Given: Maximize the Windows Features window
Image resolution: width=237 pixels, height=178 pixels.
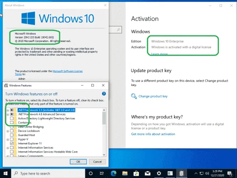Looking at the screenshot, I should click(x=93, y=85).
